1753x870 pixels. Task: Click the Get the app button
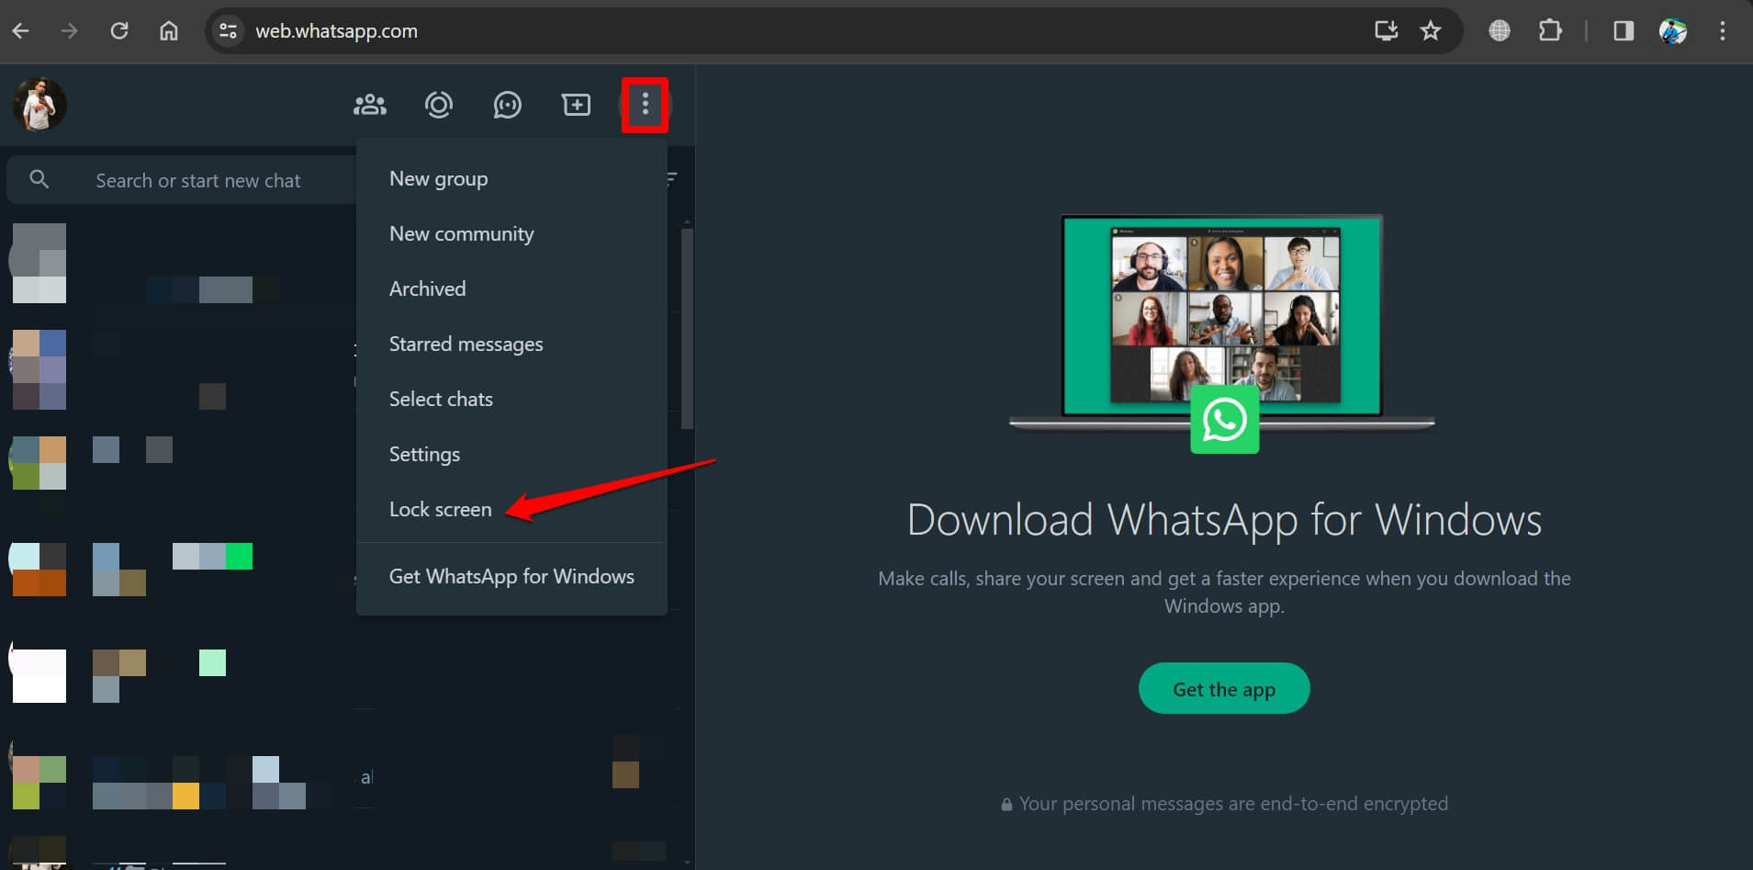click(1224, 688)
